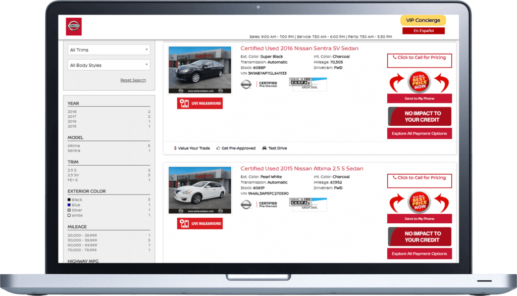Click Altima's No Impact To Your Credit banner
517x296 pixels.
coord(420,236)
